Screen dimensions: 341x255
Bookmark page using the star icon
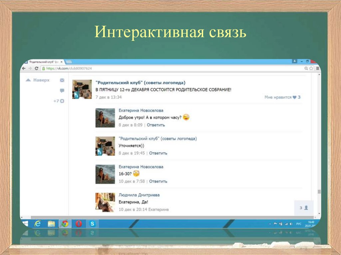pyautogui.click(x=311, y=68)
